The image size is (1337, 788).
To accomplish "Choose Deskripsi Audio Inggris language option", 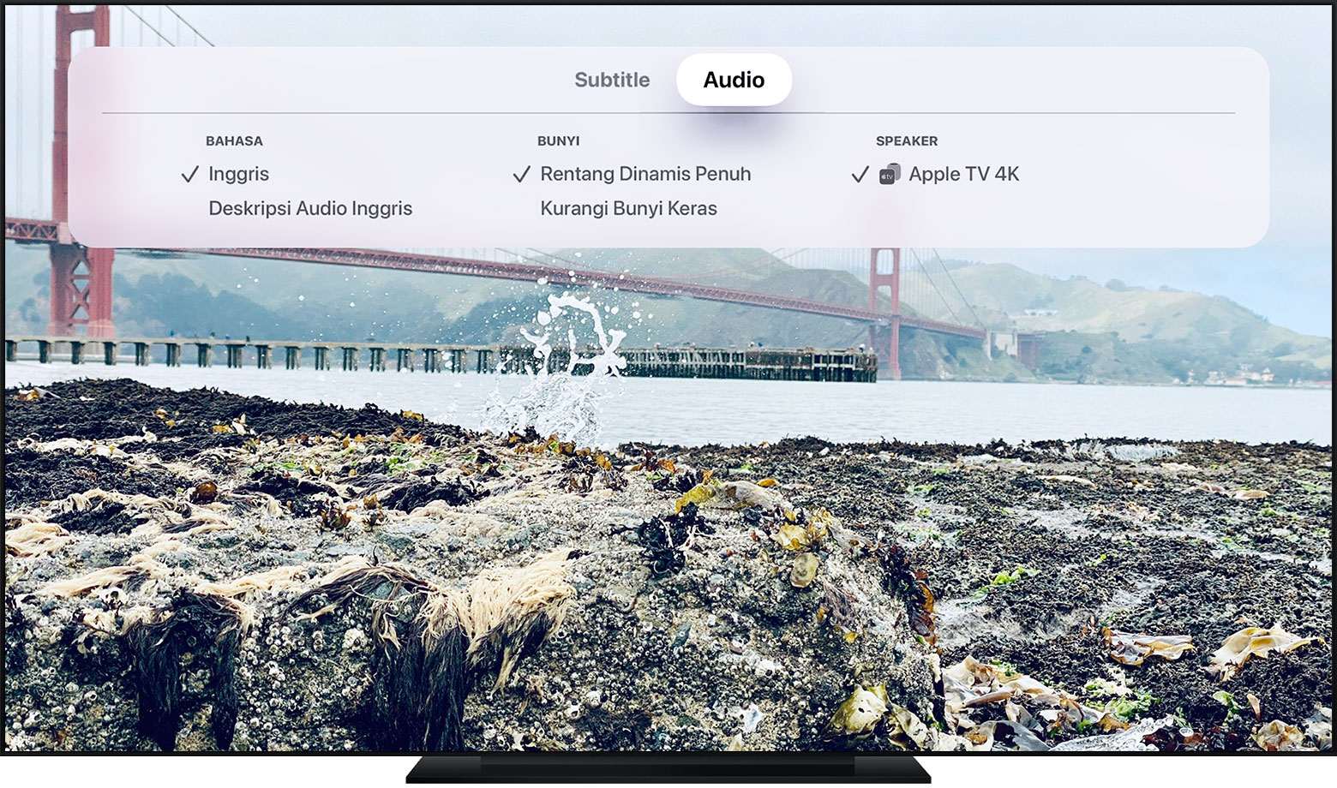I will 310,208.
